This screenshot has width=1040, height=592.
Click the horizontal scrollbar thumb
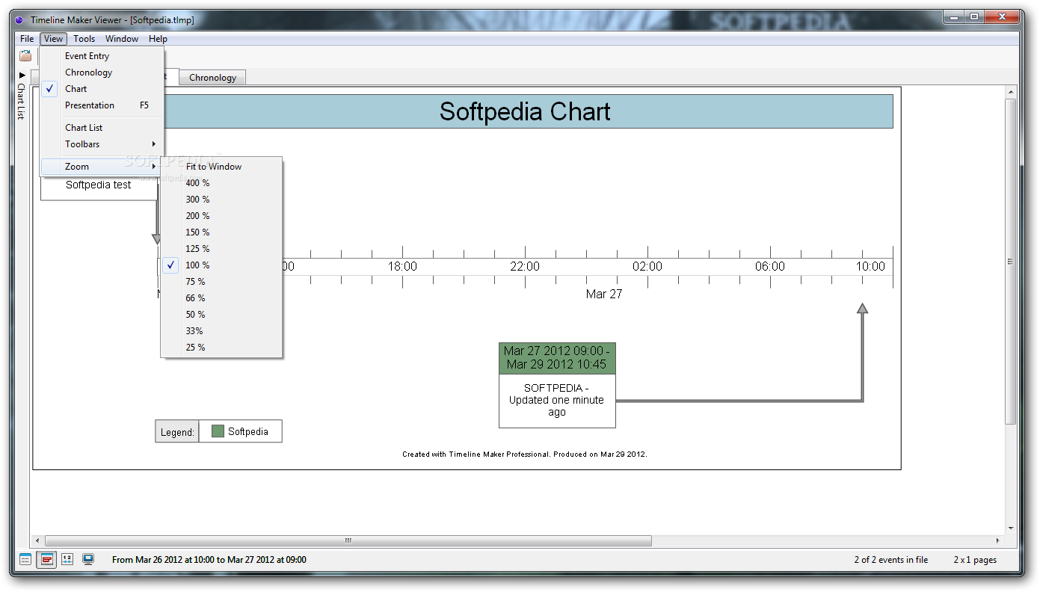click(348, 540)
